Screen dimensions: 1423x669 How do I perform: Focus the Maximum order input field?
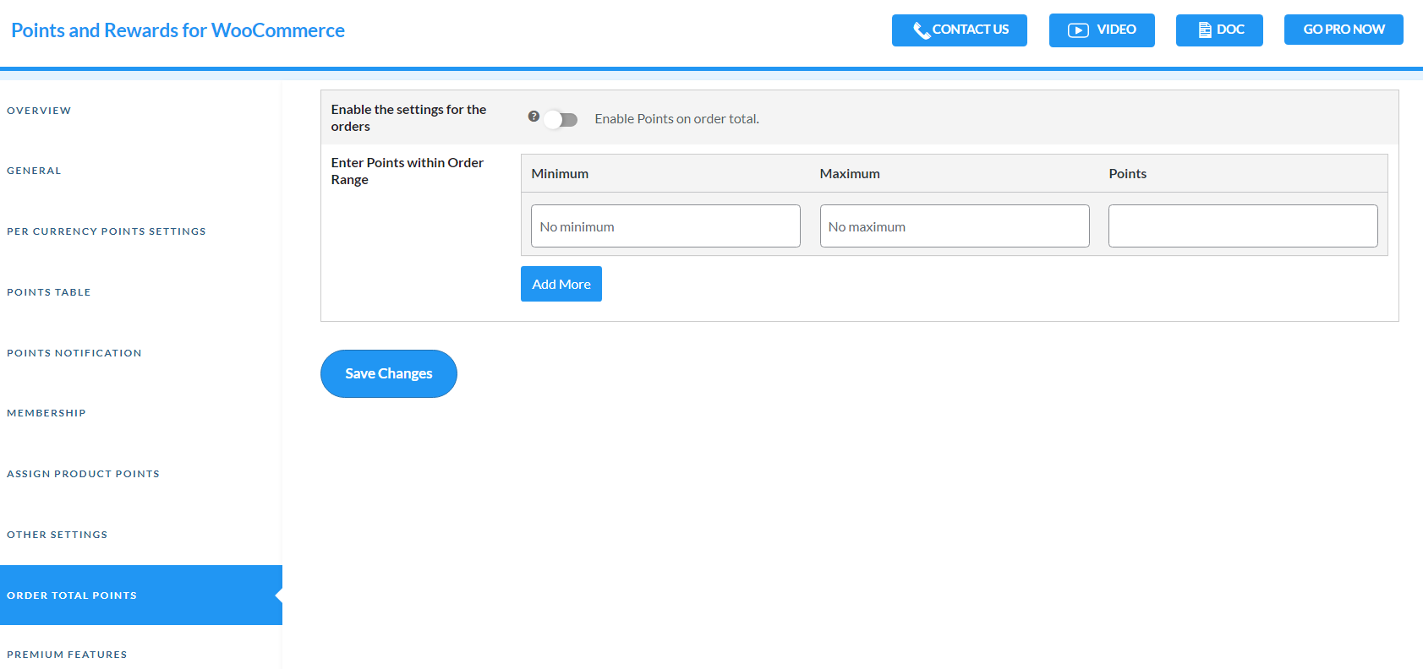coord(955,226)
